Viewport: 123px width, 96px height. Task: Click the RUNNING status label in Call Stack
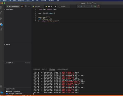[x=28, y=63]
